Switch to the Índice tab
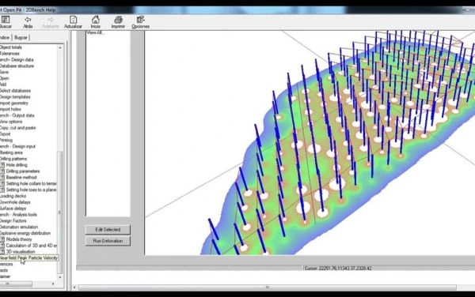The image size is (475, 297). pyautogui.click(x=6, y=37)
